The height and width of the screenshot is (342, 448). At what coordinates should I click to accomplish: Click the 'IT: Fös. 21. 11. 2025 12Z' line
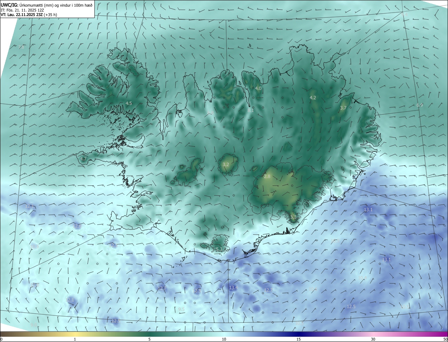[x=23, y=10]
